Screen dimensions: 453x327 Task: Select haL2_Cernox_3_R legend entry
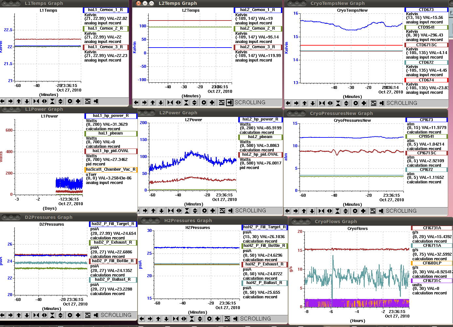coord(258,47)
